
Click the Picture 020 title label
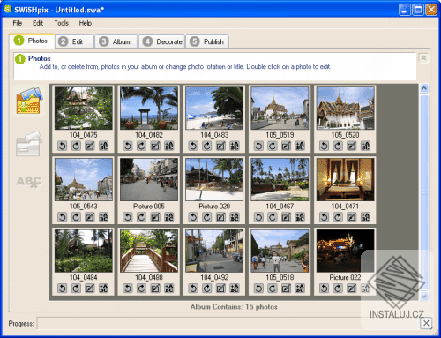click(x=214, y=207)
